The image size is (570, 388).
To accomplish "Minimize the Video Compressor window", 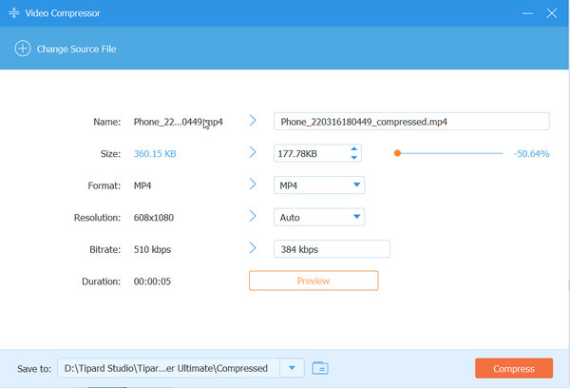I will (x=526, y=14).
